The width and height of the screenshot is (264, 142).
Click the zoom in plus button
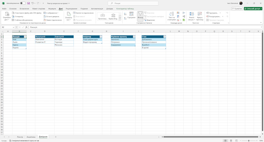257,141
